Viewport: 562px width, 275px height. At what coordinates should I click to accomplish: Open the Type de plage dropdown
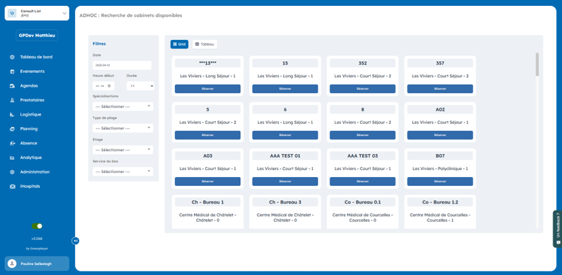pyautogui.click(x=123, y=128)
